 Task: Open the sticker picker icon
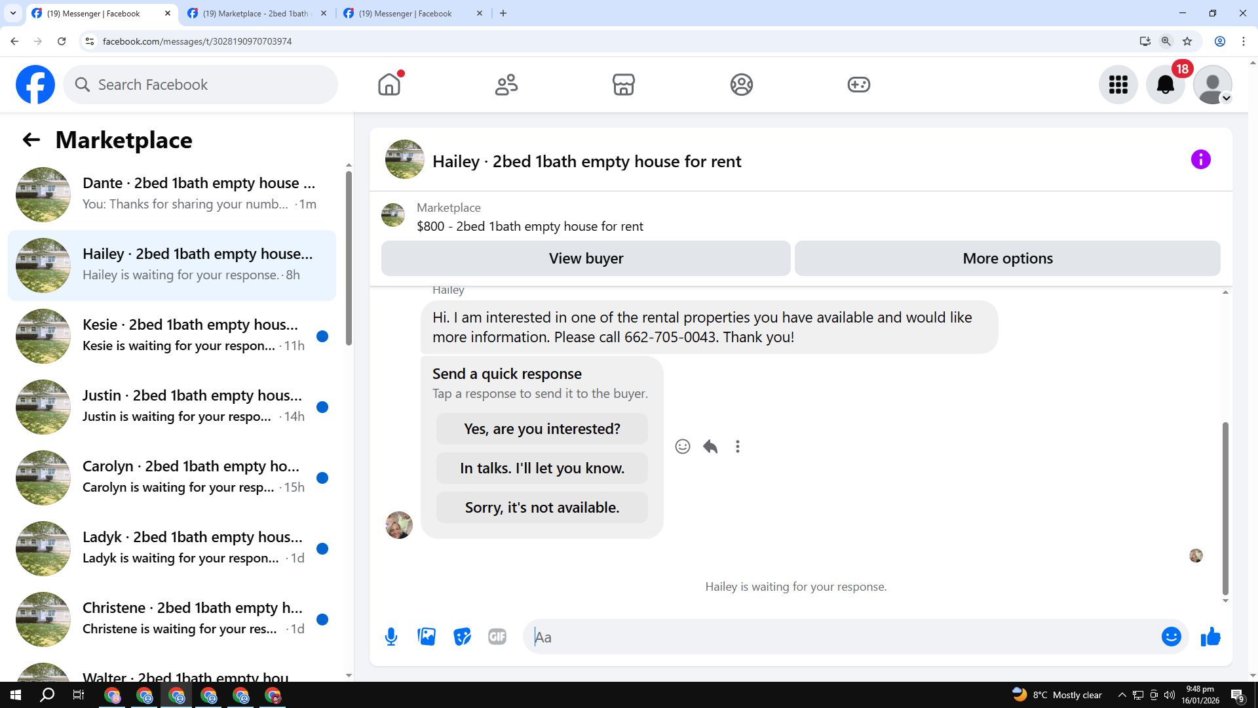(462, 637)
